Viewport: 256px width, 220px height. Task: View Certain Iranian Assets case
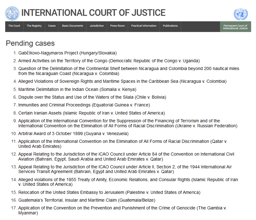pos(91,113)
